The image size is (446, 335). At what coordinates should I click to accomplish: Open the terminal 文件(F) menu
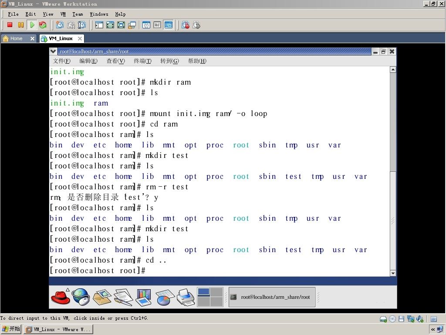tap(62, 61)
